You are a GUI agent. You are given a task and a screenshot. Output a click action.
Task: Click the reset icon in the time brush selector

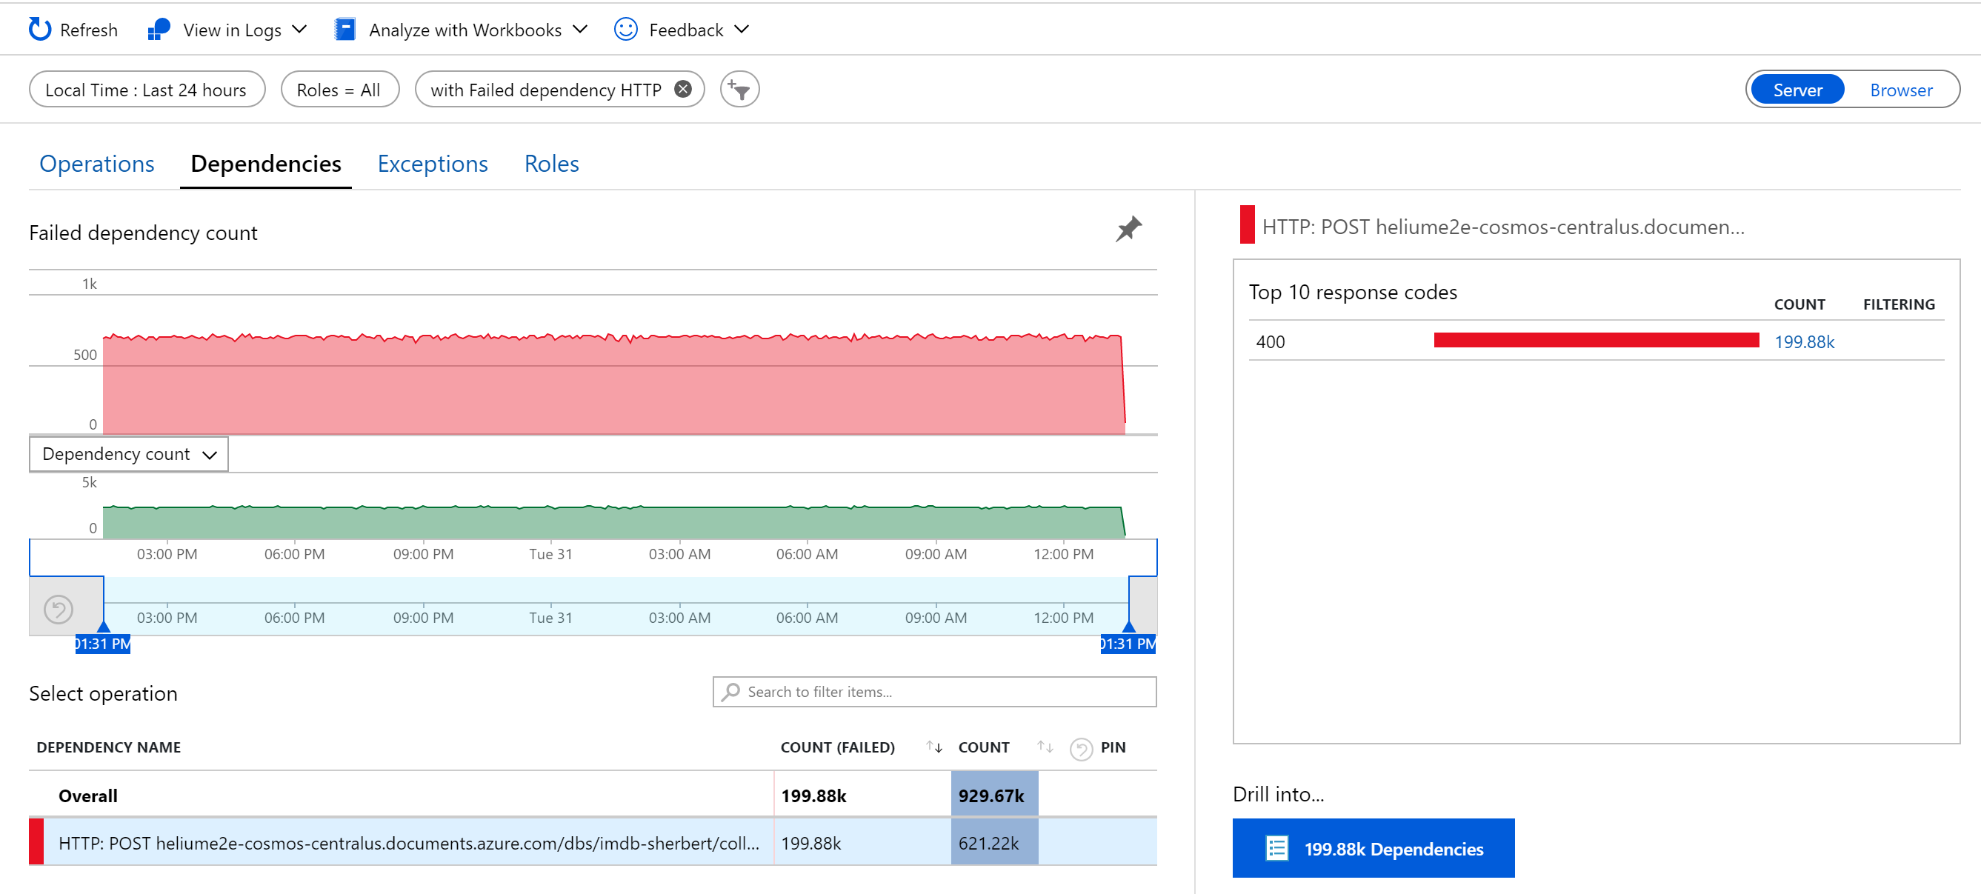(60, 607)
